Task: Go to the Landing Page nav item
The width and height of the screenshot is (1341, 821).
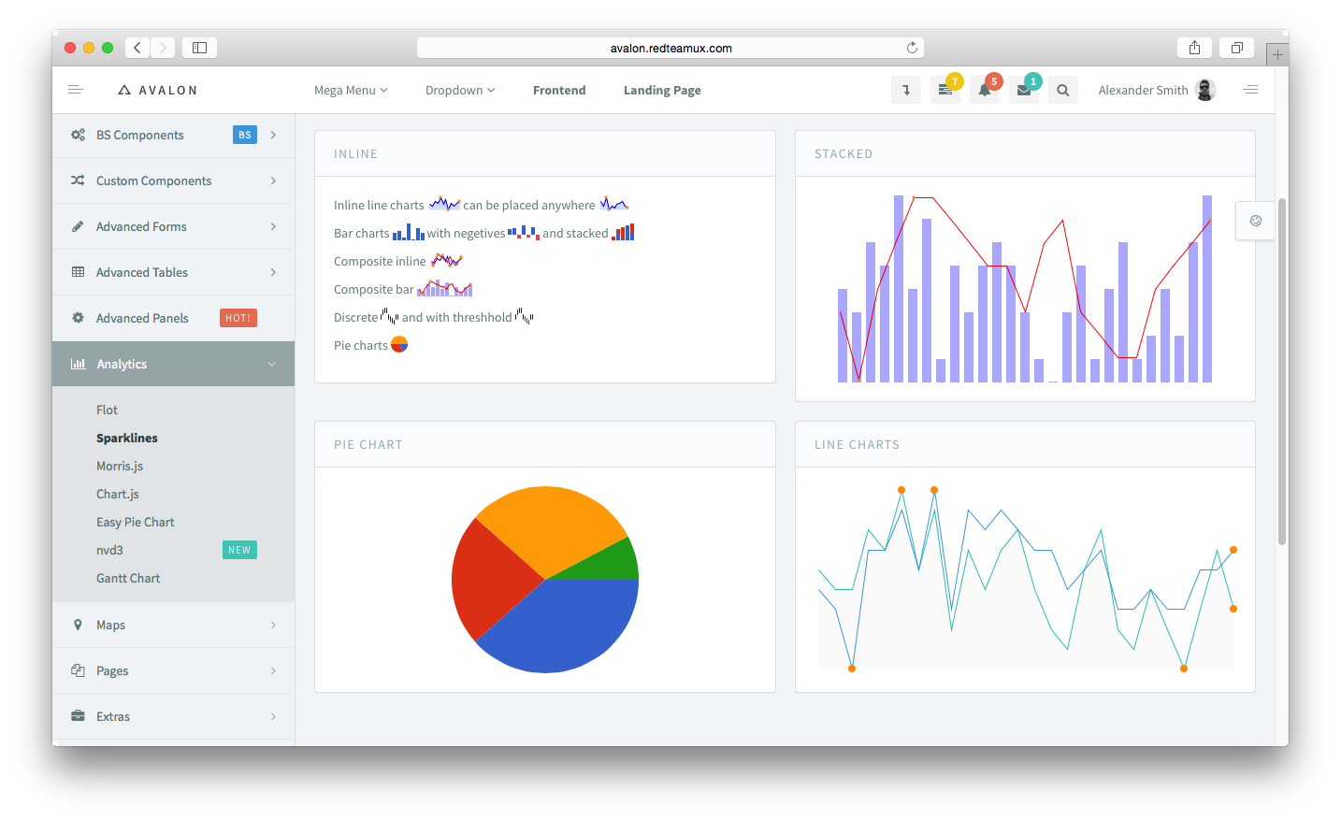Action: point(662,90)
